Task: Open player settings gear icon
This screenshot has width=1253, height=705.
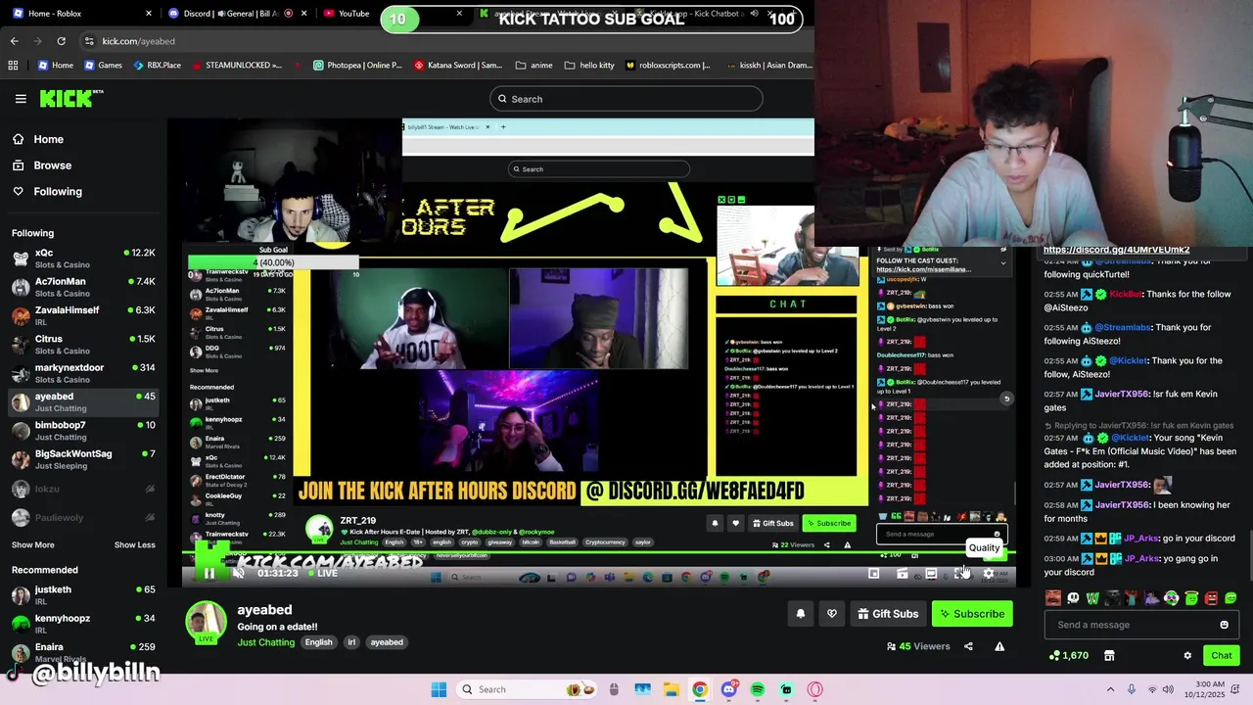Action: pos(989,573)
